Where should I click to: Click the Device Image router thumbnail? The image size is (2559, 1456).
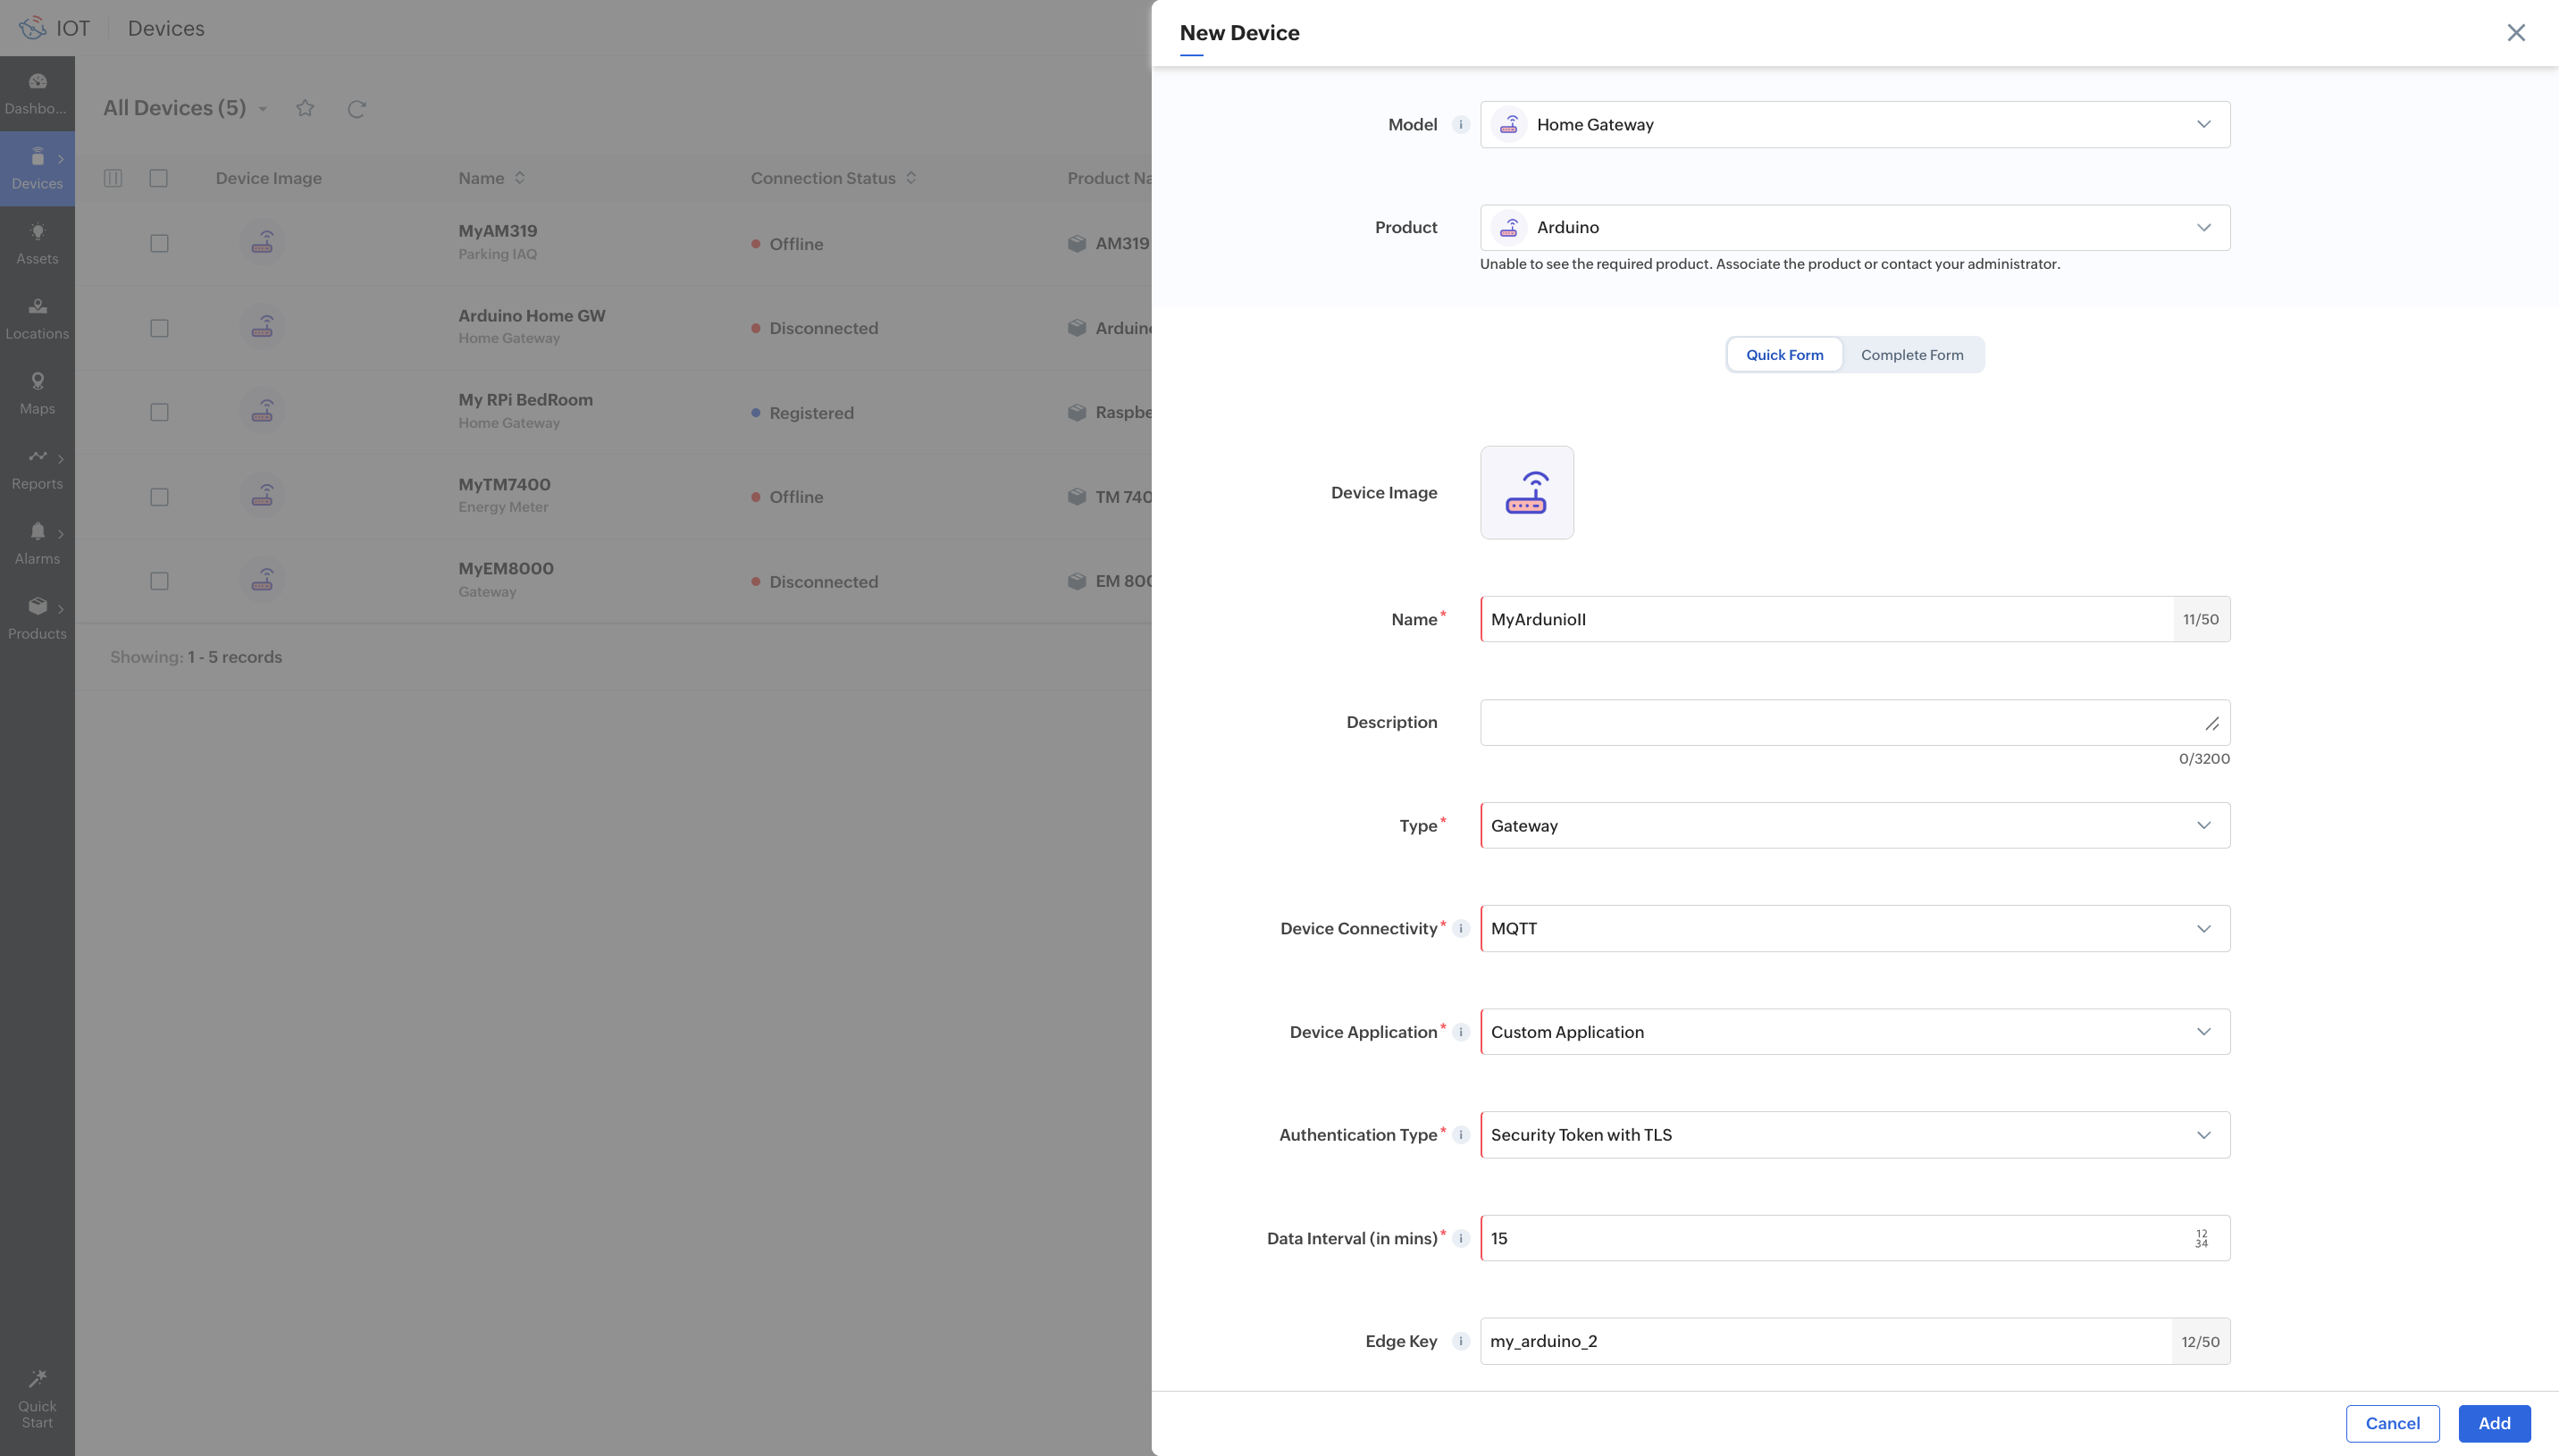1526,493
